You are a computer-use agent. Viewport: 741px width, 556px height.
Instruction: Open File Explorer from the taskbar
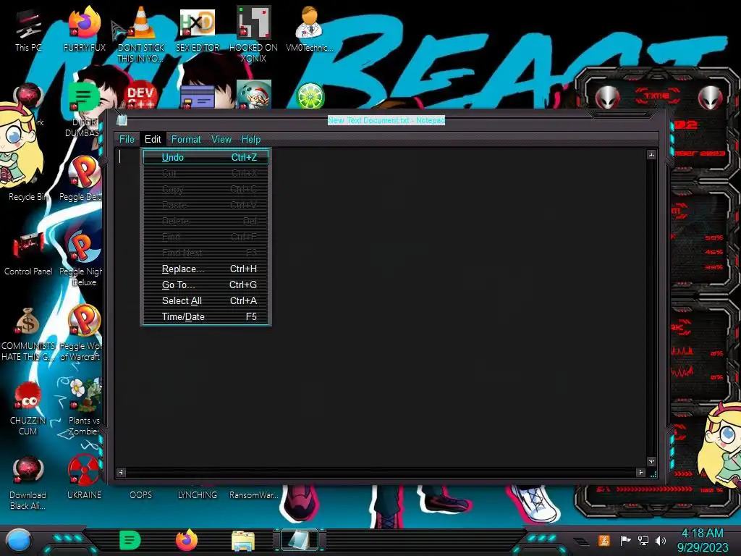(x=243, y=540)
